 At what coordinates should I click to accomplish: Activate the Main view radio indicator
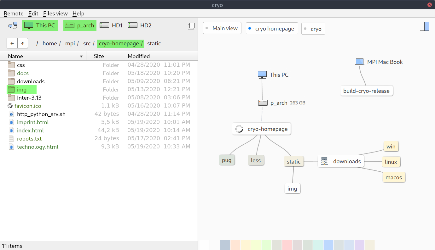point(207,28)
